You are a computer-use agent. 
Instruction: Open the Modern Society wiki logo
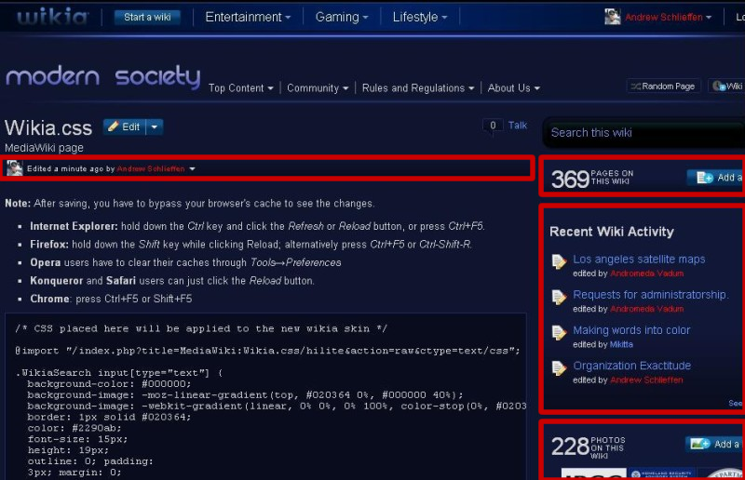point(103,76)
